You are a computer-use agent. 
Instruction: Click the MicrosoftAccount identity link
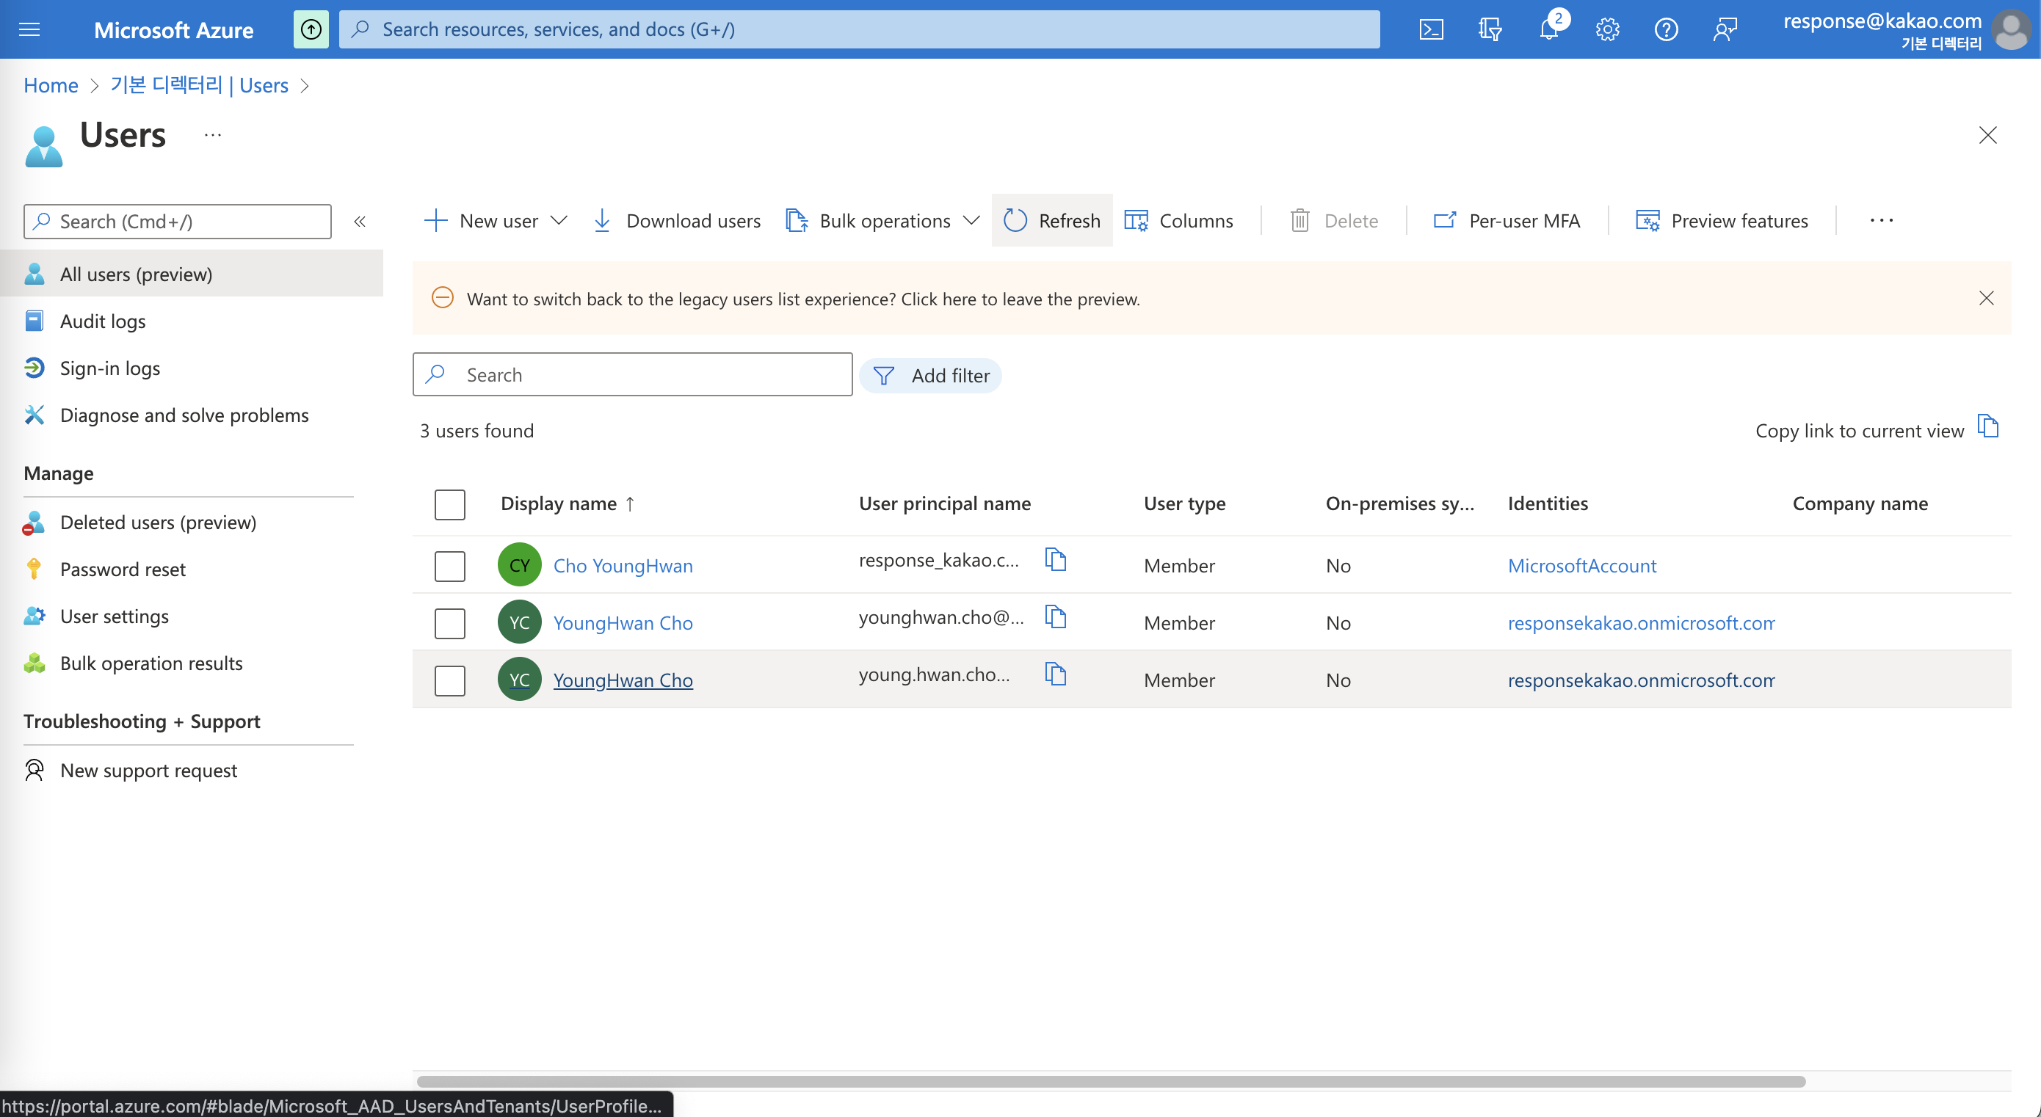[x=1581, y=565]
